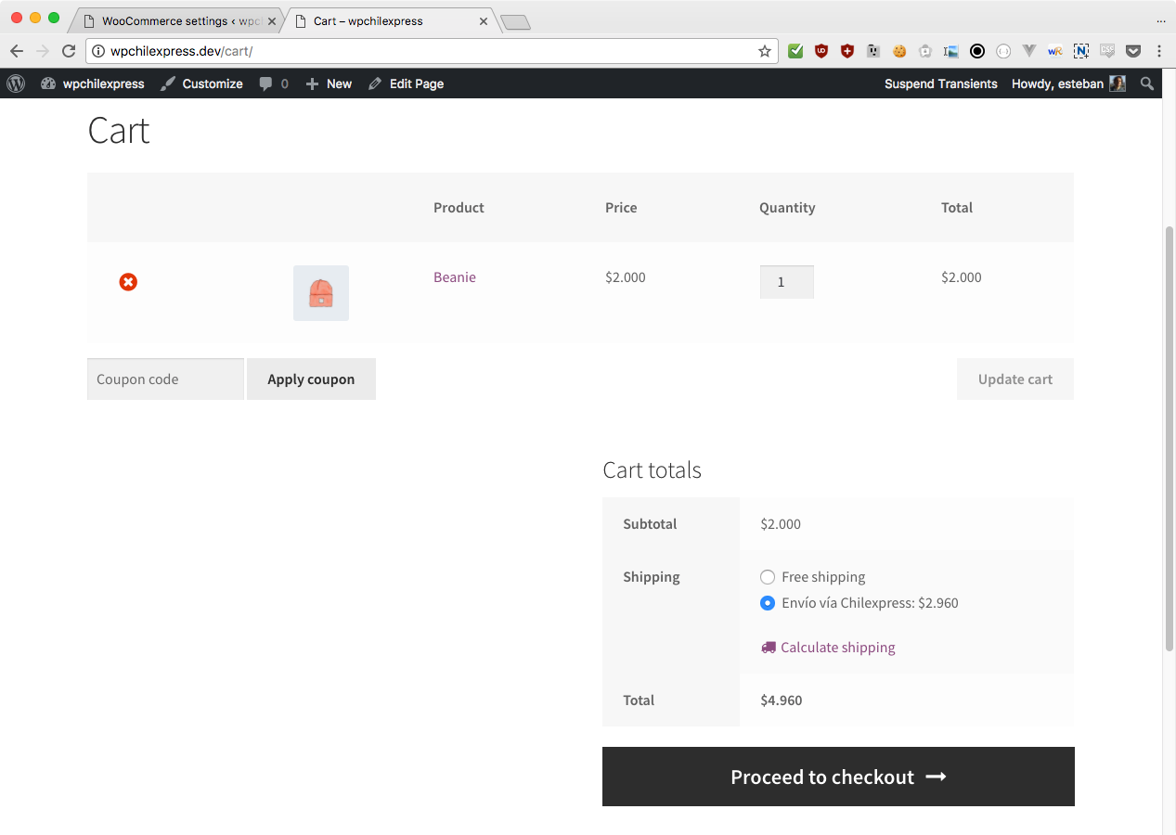Image resolution: width=1176 pixels, height=835 pixels.
Task: Open Customize in the admin bar
Action: tap(201, 83)
